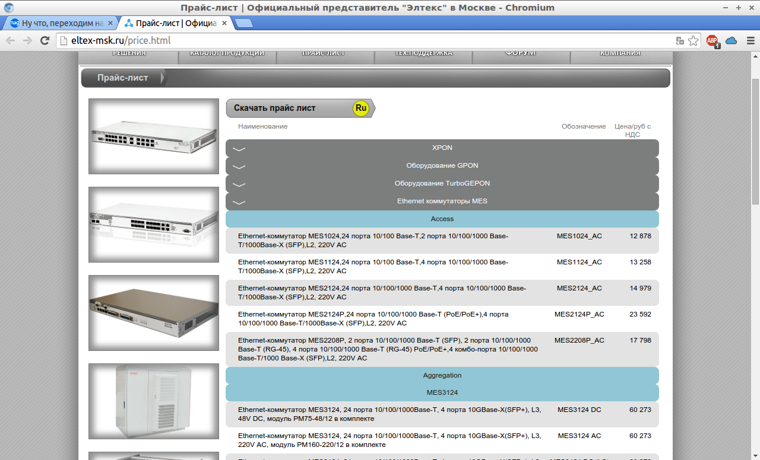Minimize the Chromium window
Screen dimensions: 760x460
tap(727, 8)
